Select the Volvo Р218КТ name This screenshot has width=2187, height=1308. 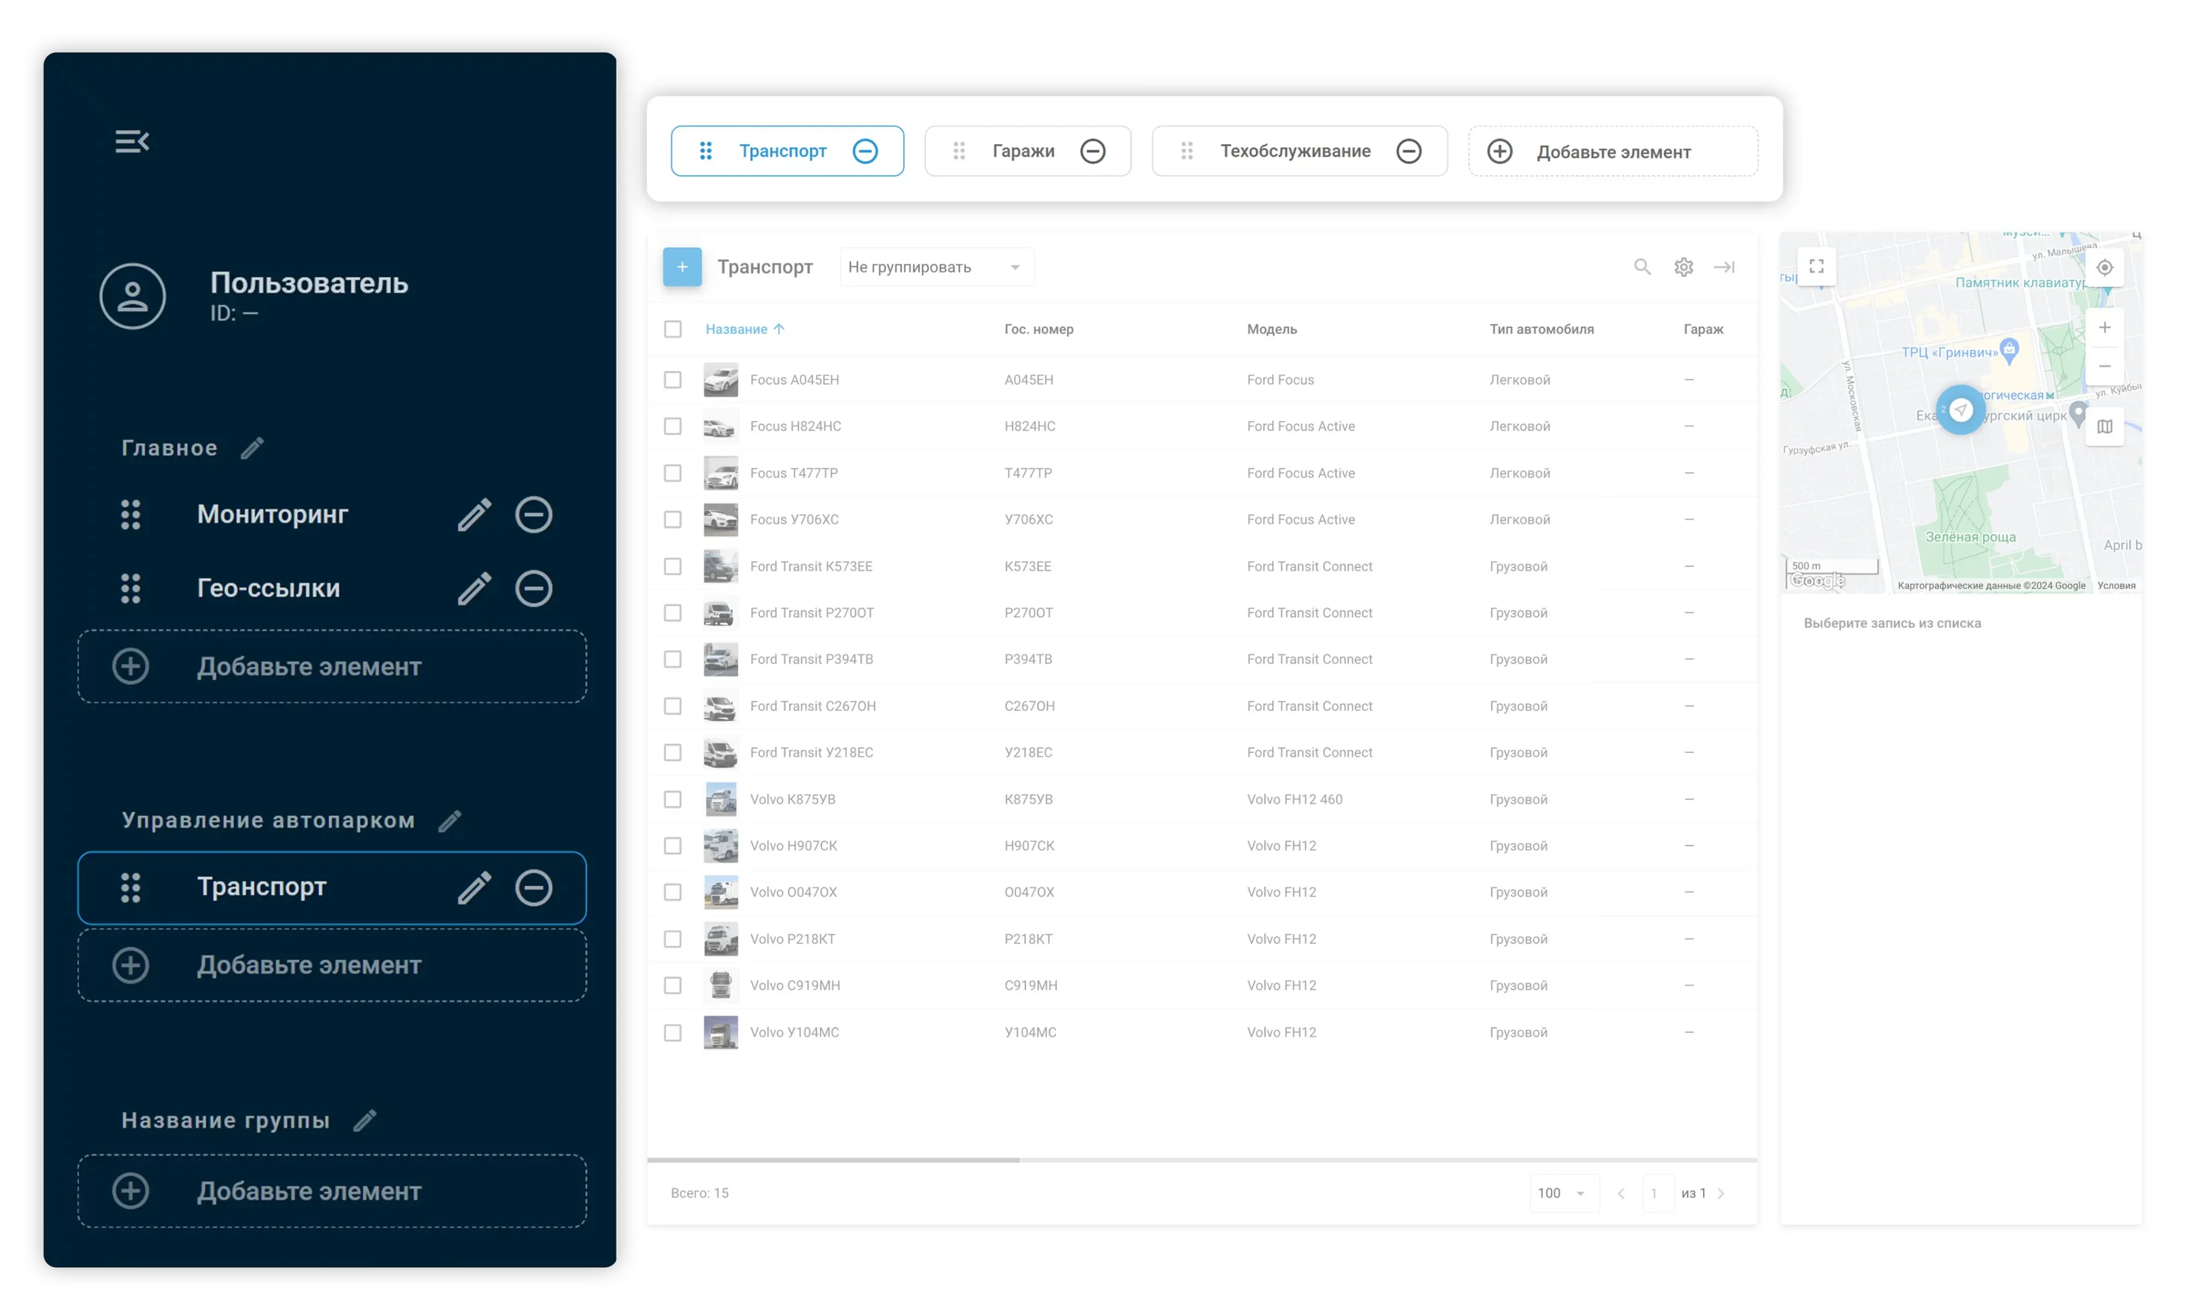792,939
